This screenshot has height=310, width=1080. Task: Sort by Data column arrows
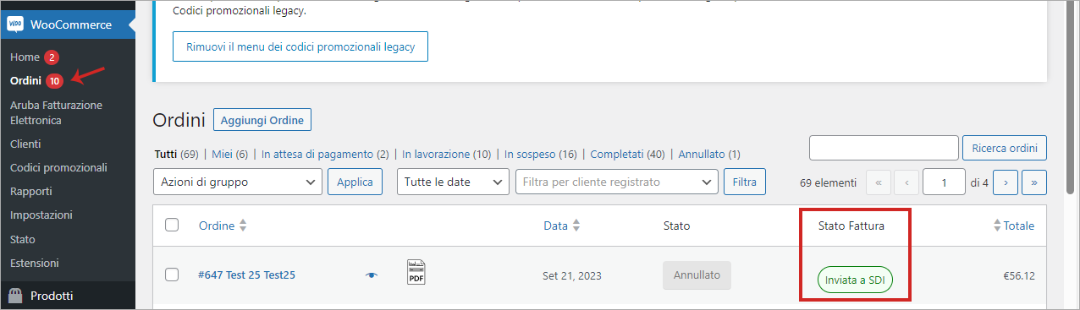[576, 226]
